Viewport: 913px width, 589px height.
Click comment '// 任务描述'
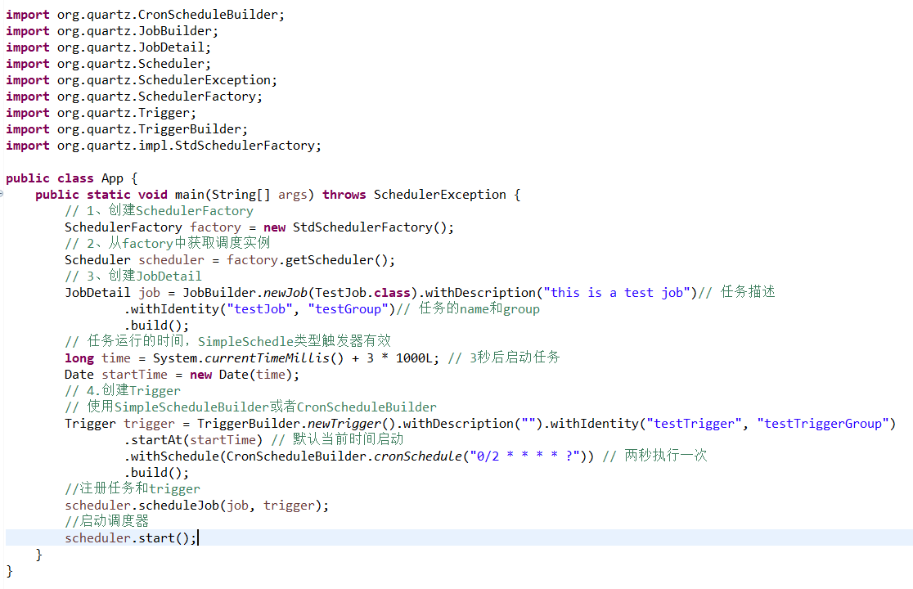[736, 292]
